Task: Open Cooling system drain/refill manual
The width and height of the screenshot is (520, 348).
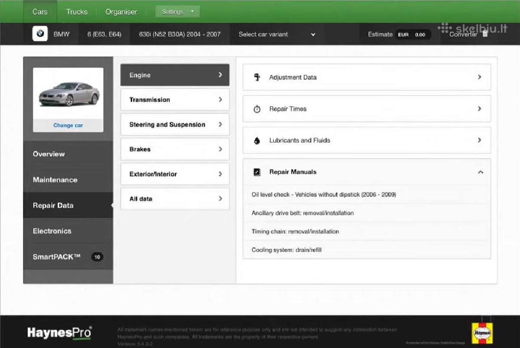Action: coord(367,250)
